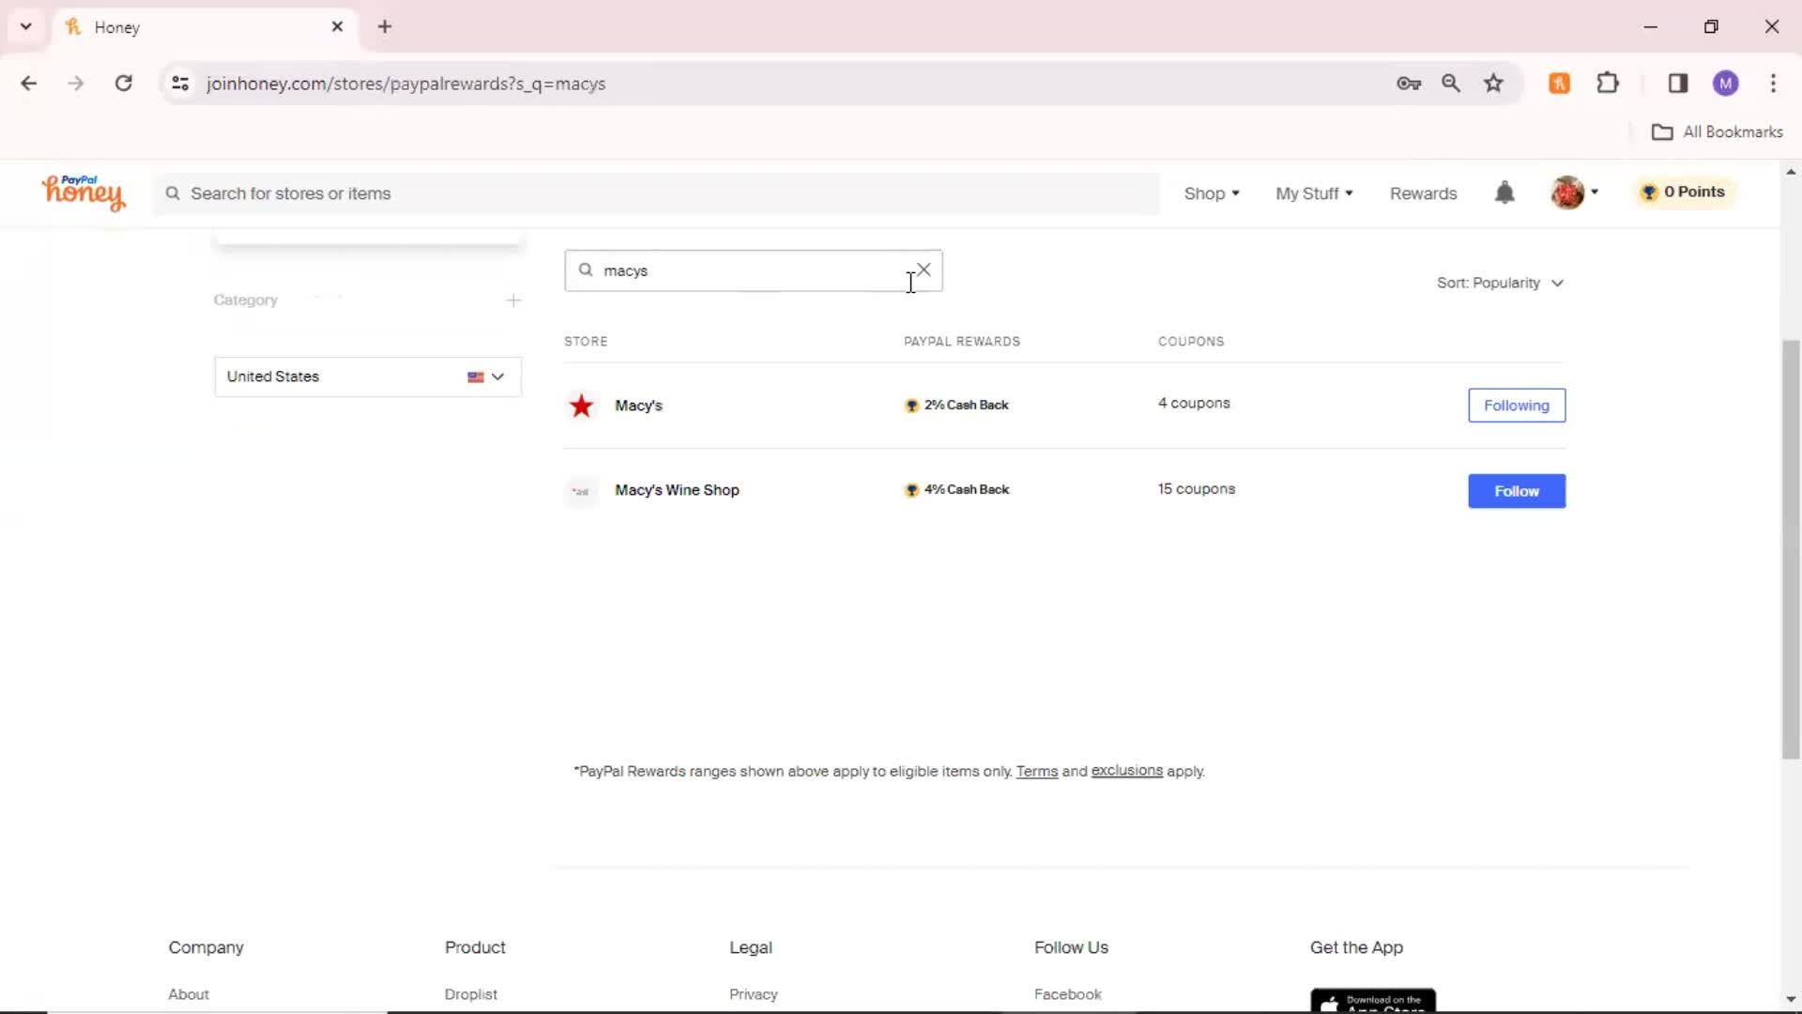The image size is (1802, 1014).
Task: Go forward in browser history
Action: click(76, 84)
